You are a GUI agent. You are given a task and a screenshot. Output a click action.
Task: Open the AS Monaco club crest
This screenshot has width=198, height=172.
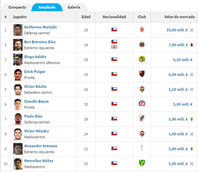coord(142,29)
